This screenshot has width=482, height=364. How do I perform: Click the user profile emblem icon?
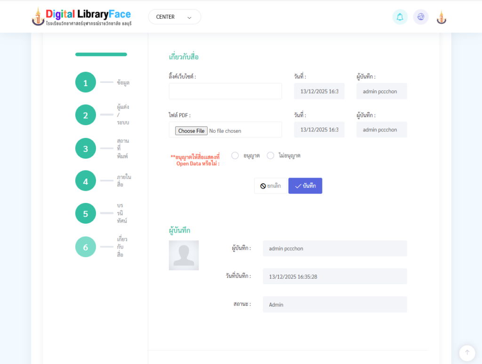[441, 17]
